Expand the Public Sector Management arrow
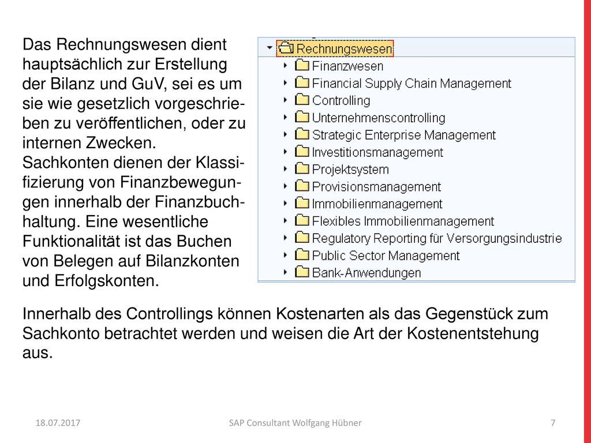 tap(285, 255)
